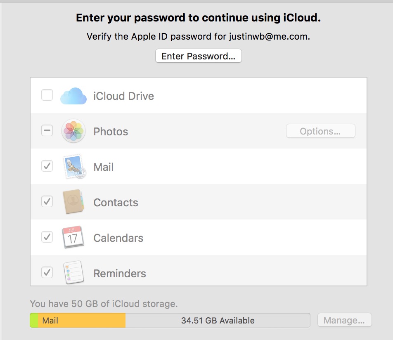
Task: Click the Manage storage button
Action: (x=344, y=320)
